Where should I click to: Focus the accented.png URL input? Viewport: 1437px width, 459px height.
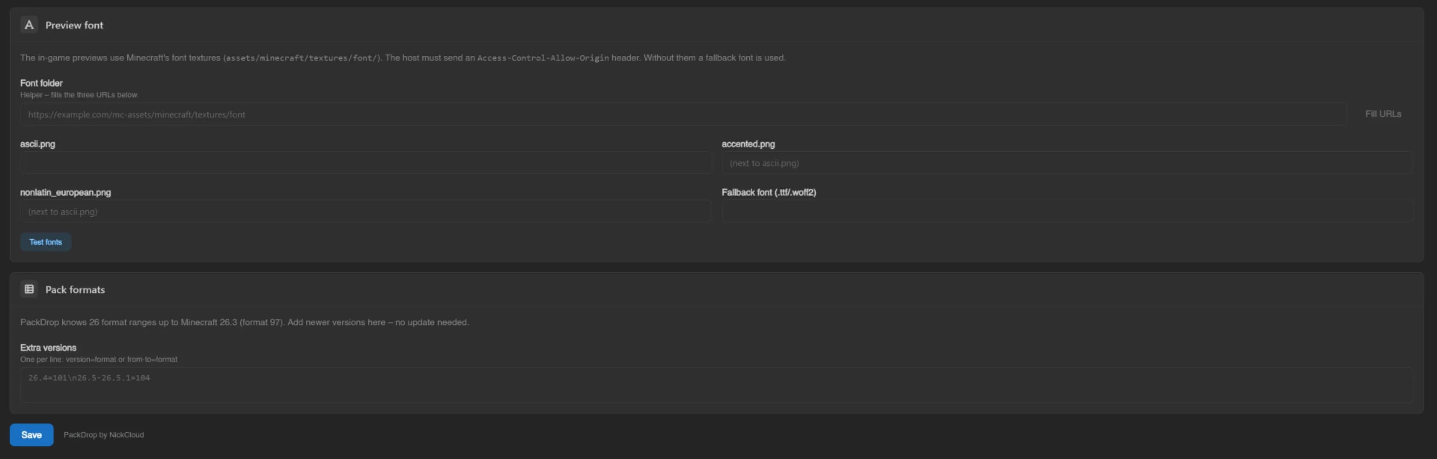pyautogui.click(x=1067, y=163)
